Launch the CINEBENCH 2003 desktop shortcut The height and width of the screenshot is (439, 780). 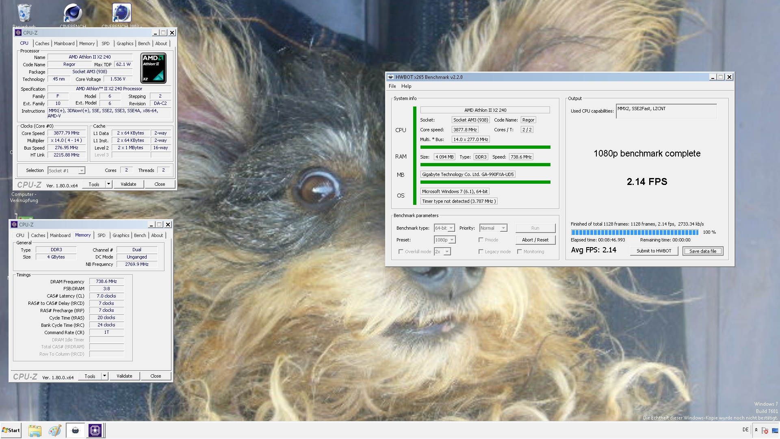[x=121, y=13]
